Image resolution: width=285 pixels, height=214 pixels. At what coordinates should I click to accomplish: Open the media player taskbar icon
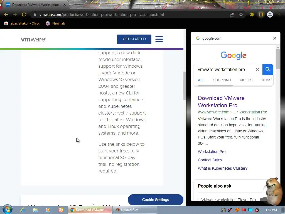[x=48, y=210]
